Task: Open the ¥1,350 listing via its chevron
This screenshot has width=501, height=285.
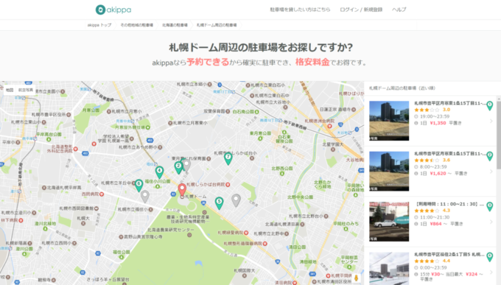Action: 491,121
